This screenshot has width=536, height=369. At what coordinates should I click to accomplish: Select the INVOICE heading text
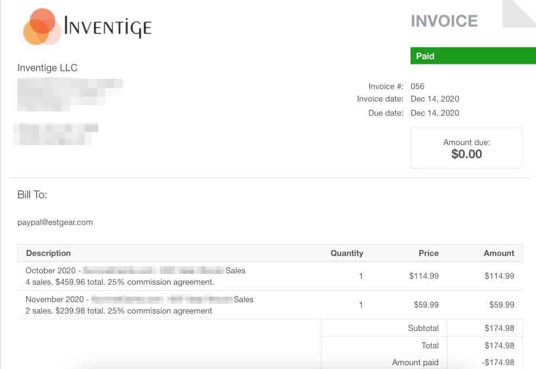[x=444, y=21]
